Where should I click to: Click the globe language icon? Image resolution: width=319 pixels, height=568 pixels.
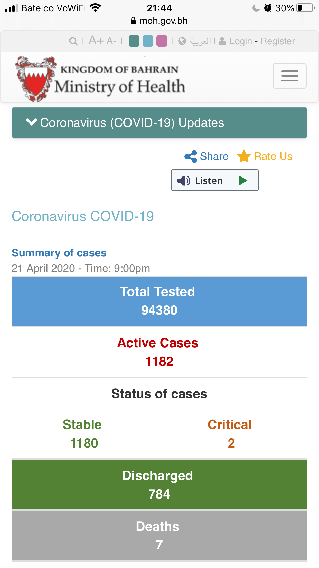[182, 41]
